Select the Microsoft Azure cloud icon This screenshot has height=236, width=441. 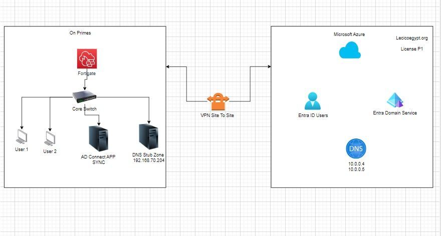coord(350,50)
